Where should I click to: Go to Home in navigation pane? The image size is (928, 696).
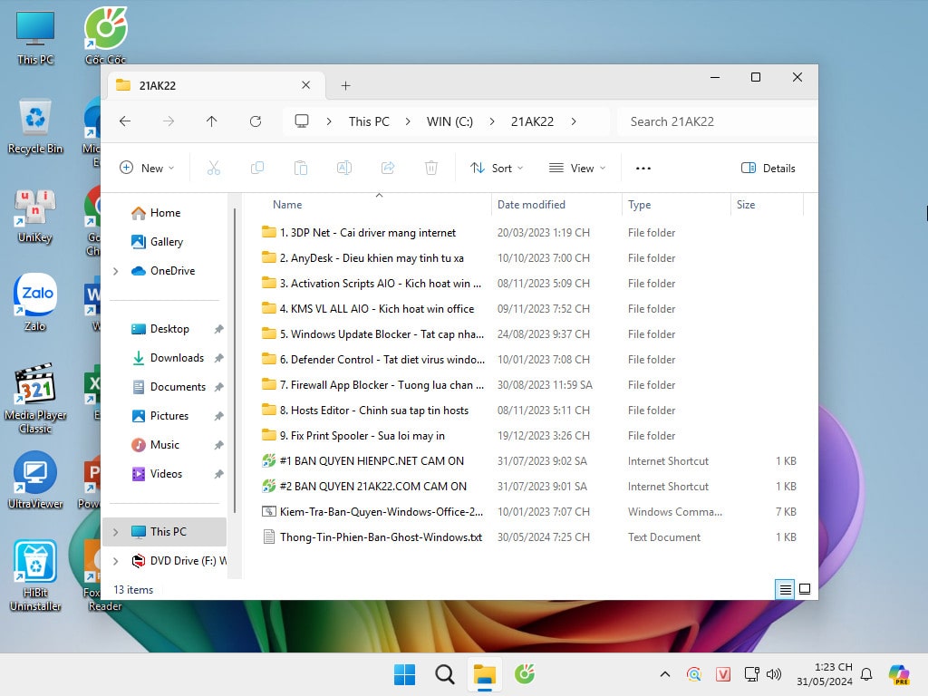[x=156, y=213]
